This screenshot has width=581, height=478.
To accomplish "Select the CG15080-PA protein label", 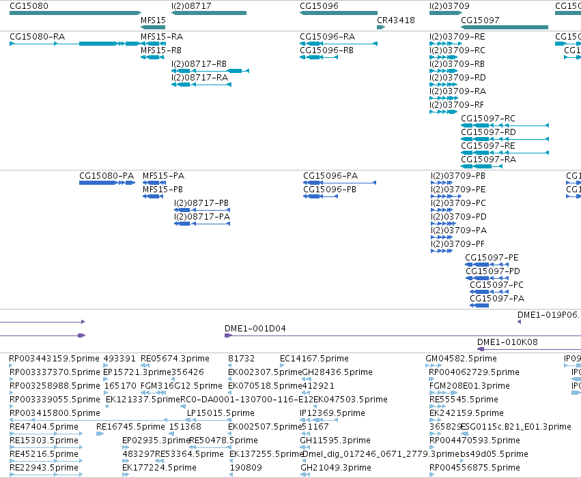I will pos(107,176).
